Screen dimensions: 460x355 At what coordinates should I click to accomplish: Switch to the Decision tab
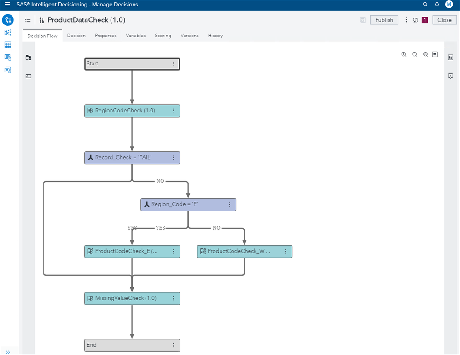(76, 35)
